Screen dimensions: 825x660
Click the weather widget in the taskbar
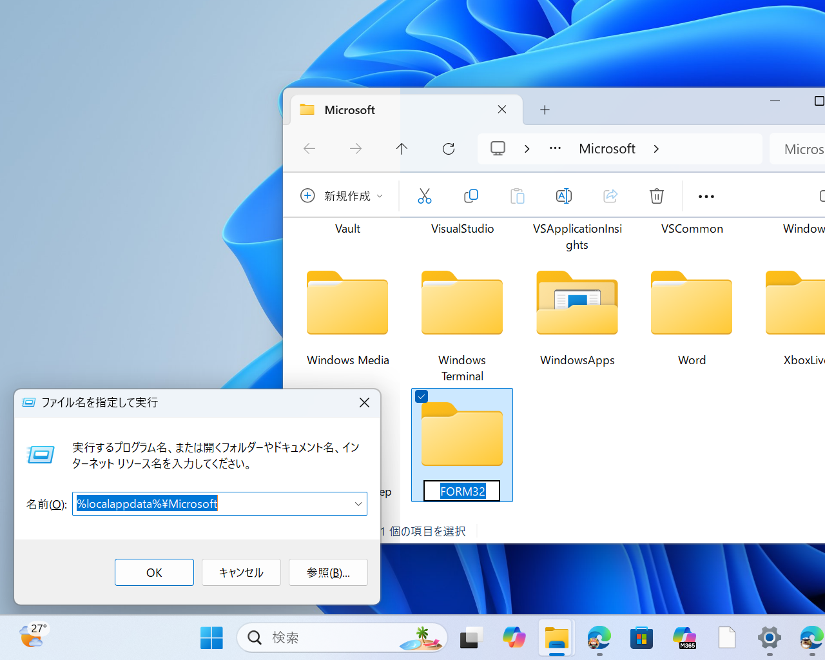click(32, 637)
